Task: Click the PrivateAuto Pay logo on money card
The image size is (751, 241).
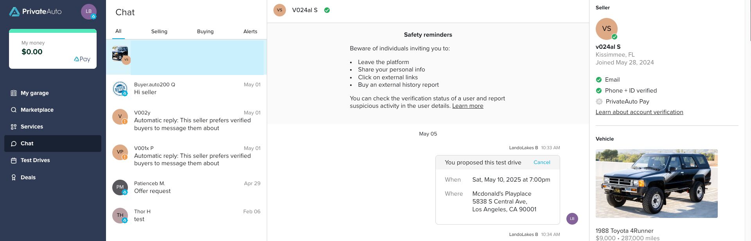Action: tap(82, 59)
